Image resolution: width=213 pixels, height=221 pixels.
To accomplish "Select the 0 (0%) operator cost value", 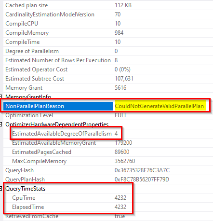I will [122, 69].
